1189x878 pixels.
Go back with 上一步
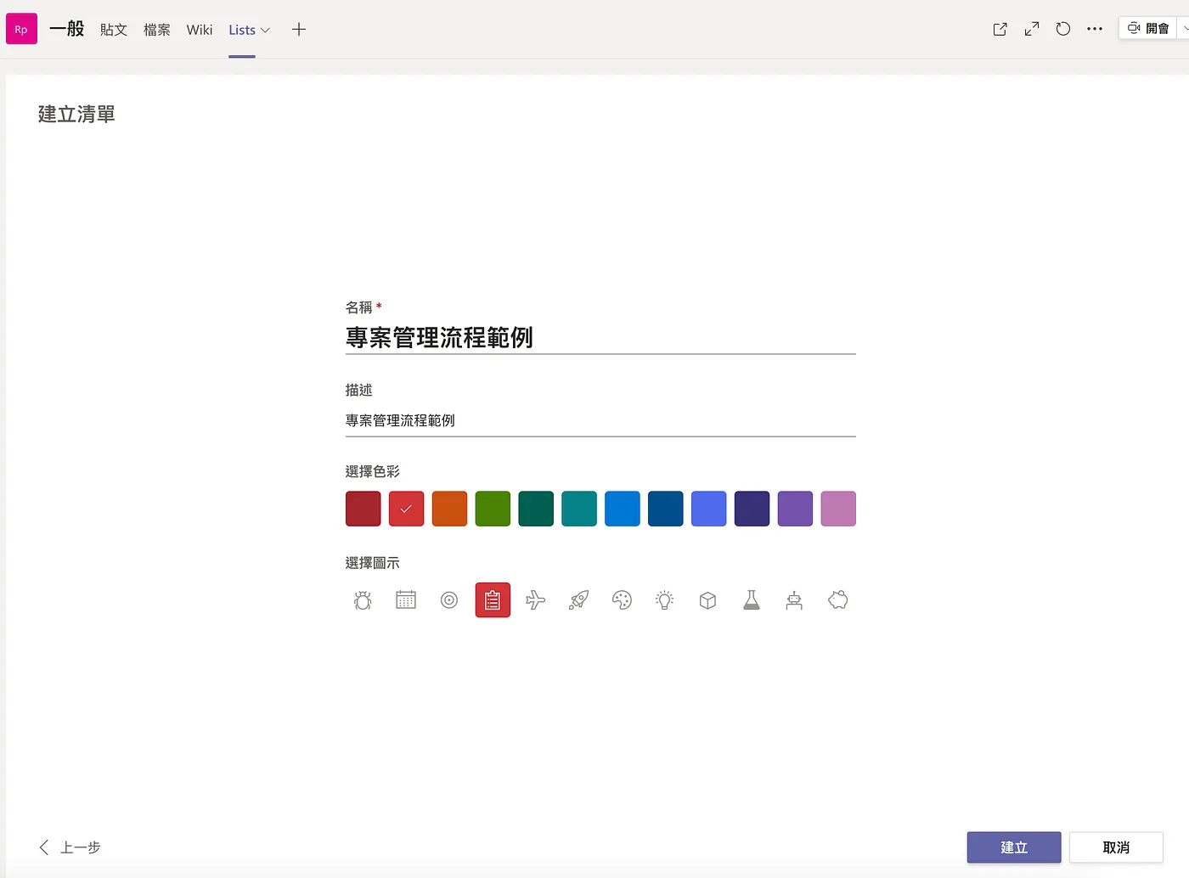pyautogui.click(x=70, y=847)
